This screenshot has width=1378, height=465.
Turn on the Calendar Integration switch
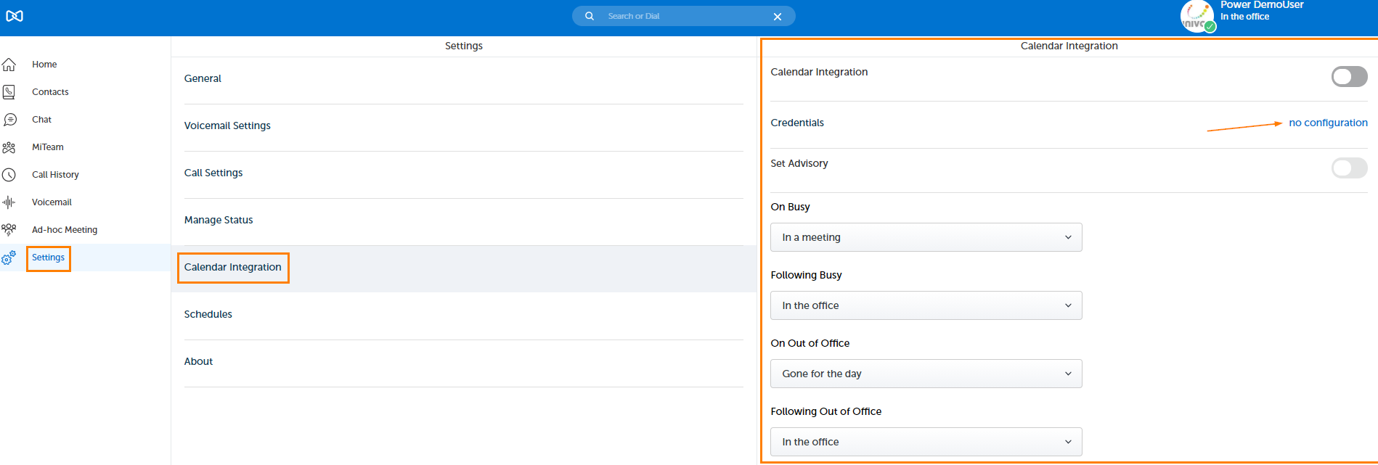1349,76
